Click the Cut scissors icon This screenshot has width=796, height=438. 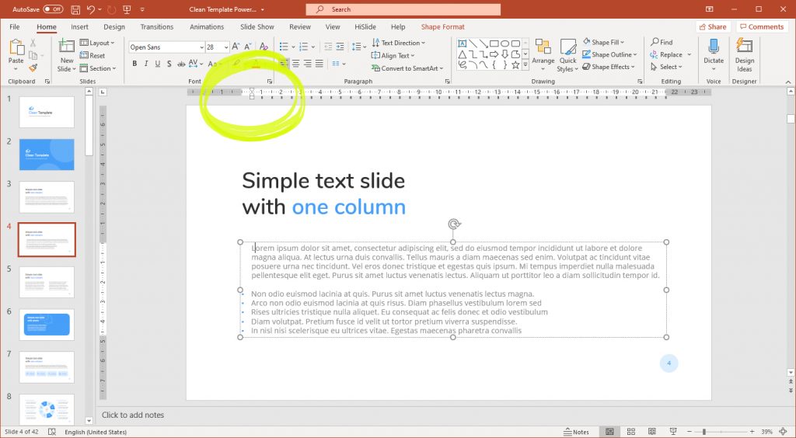tap(33, 43)
